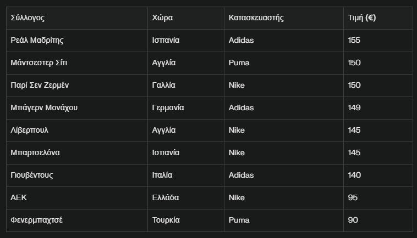Select the Μάντσεστερ Σίτι cell

(39, 63)
